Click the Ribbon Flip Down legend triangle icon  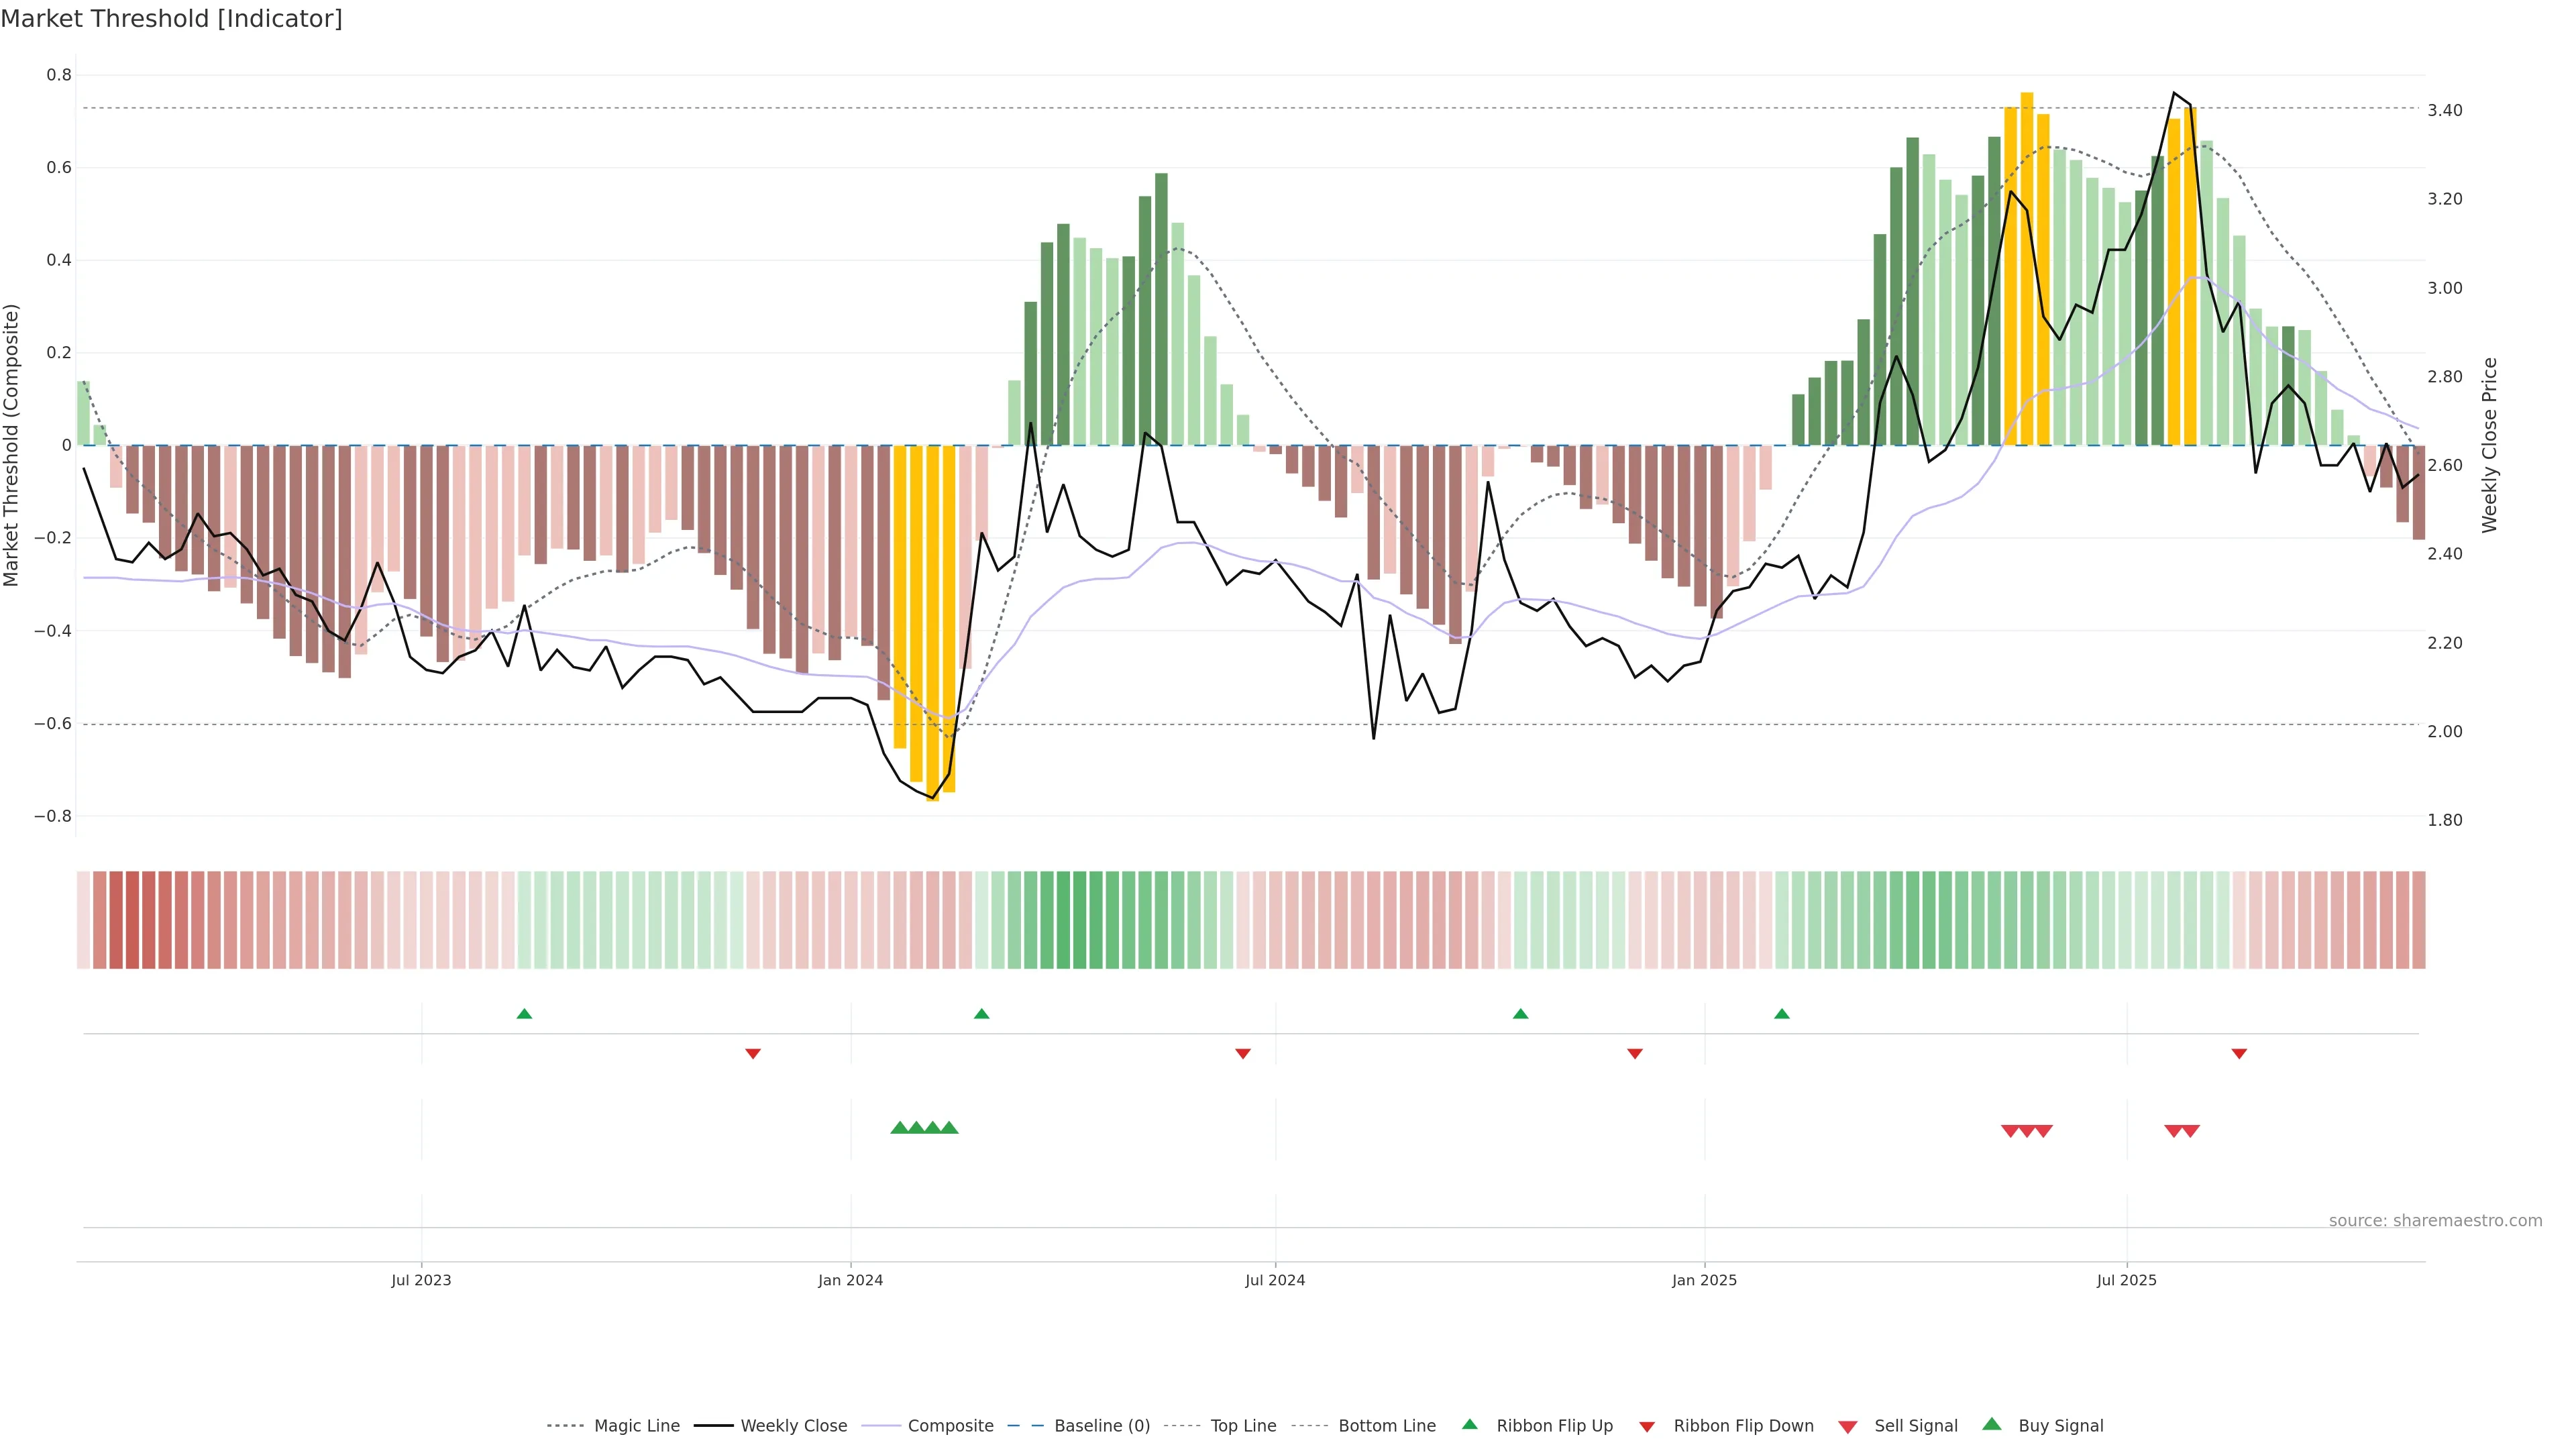[x=1647, y=1427]
